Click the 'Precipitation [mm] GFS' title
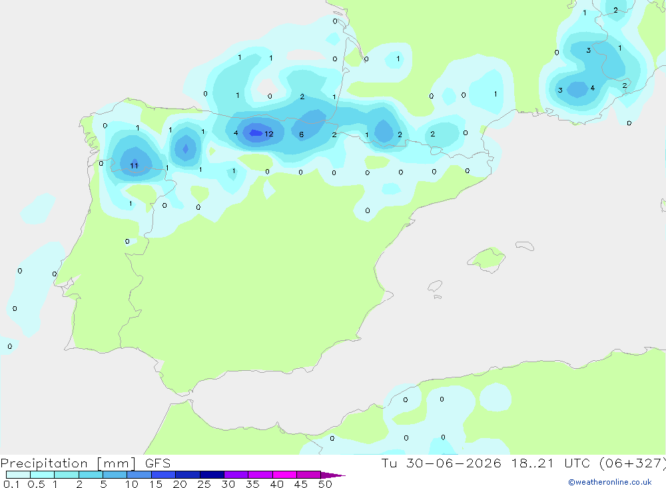The height and width of the screenshot is (488, 666). [85, 463]
